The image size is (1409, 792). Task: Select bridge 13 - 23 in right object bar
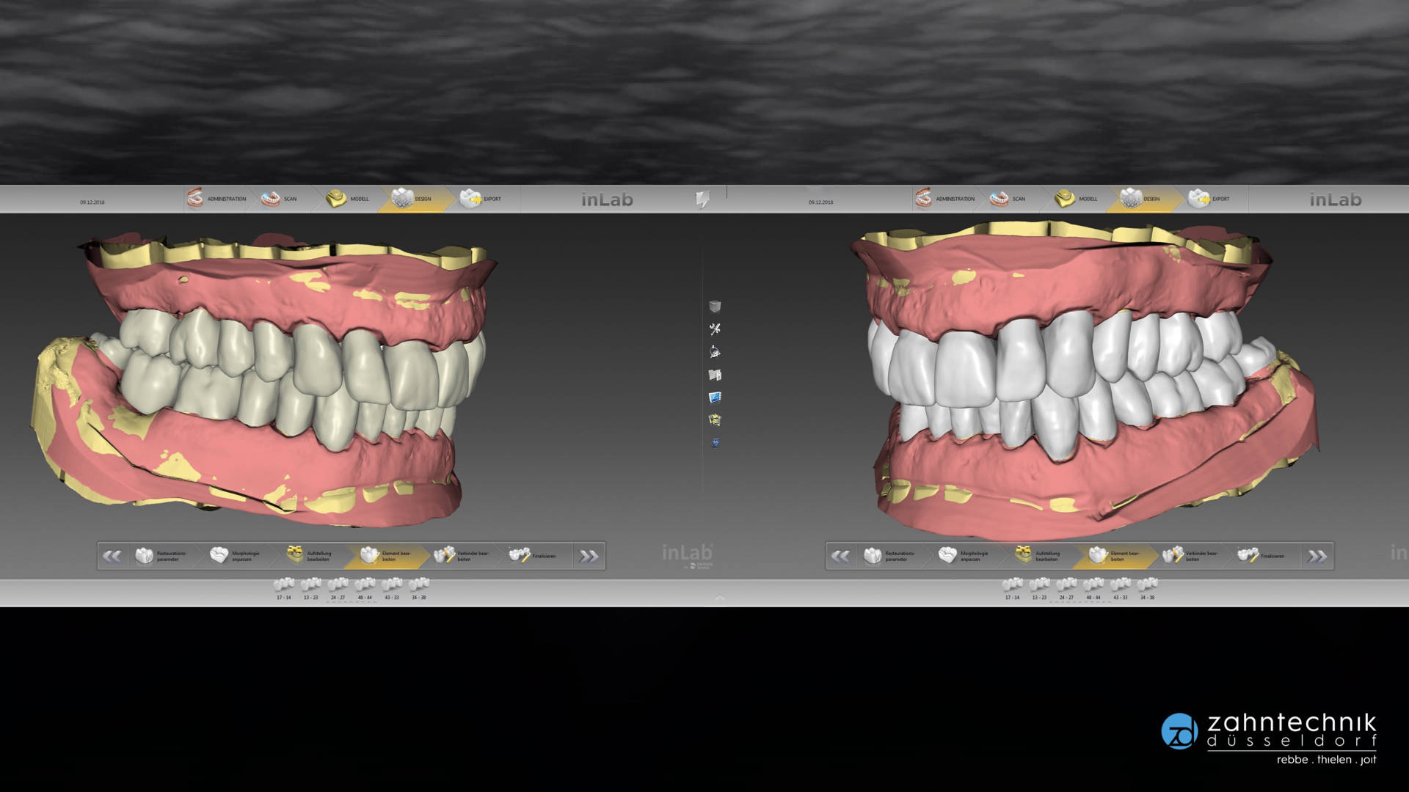click(x=1040, y=589)
